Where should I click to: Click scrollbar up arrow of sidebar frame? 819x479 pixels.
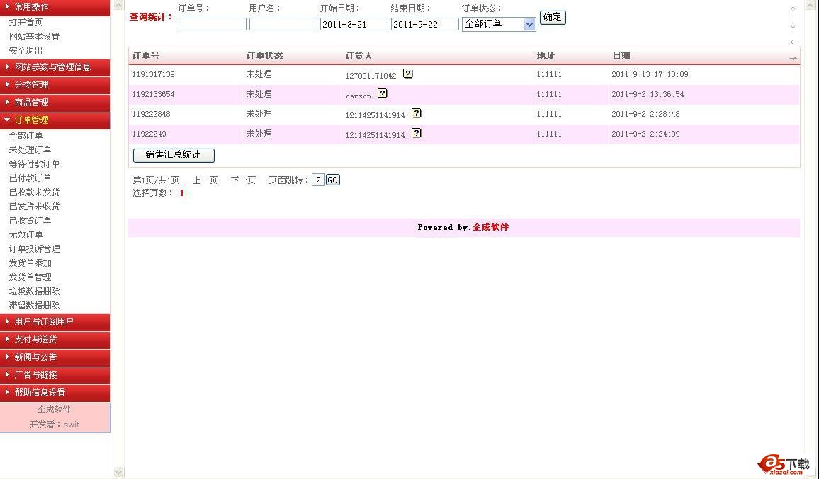point(118,6)
